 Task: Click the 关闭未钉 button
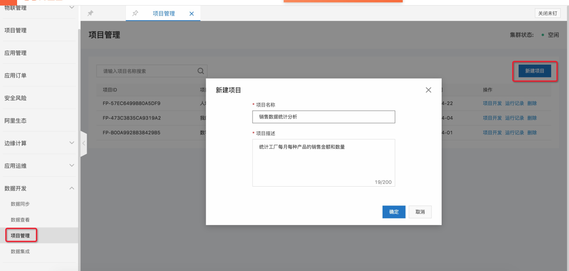548,14
